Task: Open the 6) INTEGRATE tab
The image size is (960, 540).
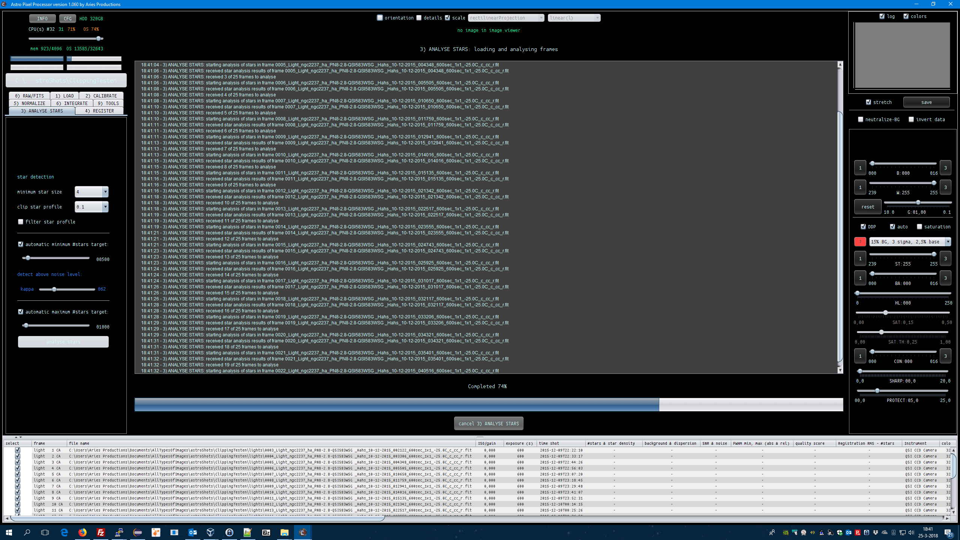Action: click(72, 103)
